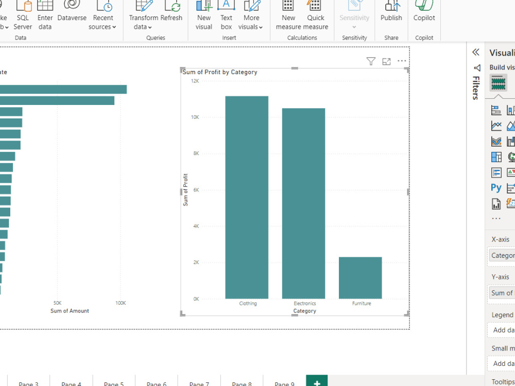
Task: Expand the Filters pane
Action: click(476, 83)
